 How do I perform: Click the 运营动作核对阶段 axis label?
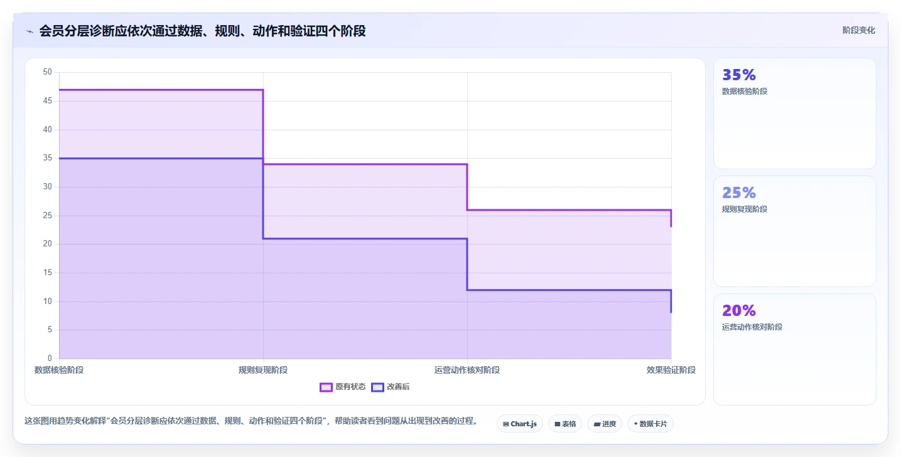[467, 370]
